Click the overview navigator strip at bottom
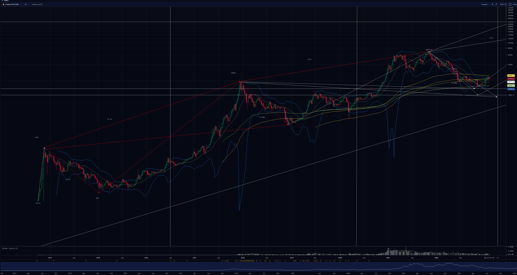517x275 pixels. (258, 267)
